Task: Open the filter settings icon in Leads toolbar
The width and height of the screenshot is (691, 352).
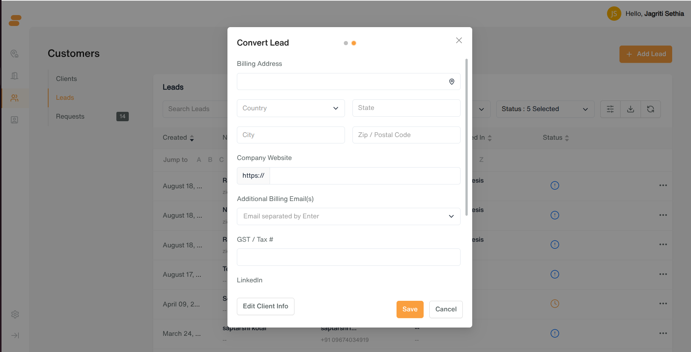Action: (610, 109)
